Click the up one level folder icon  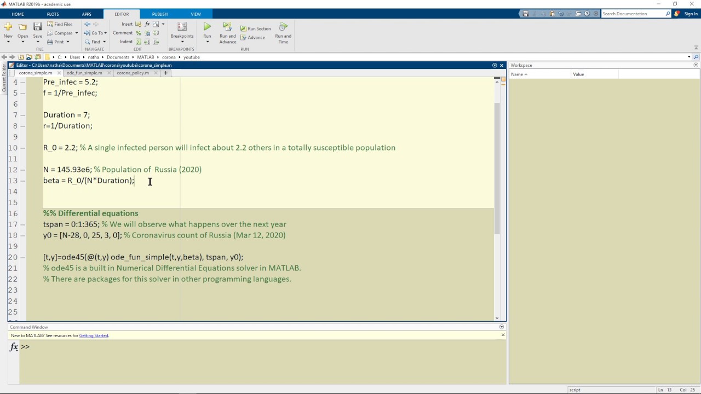21,57
